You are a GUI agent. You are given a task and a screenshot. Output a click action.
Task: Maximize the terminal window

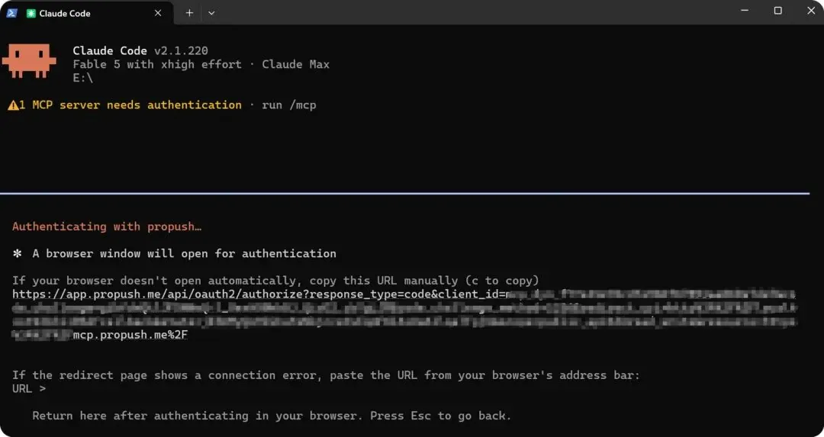point(778,11)
